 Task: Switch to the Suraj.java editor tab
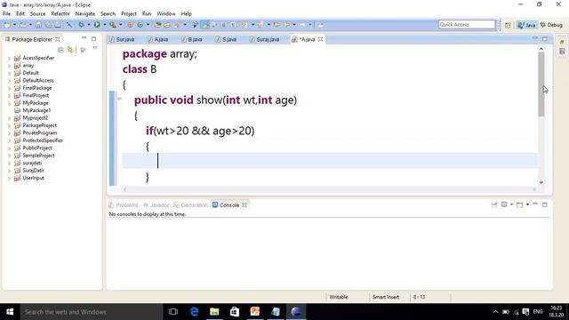(265, 39)
